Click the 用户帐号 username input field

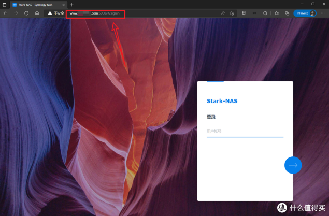tap(245, 132)
